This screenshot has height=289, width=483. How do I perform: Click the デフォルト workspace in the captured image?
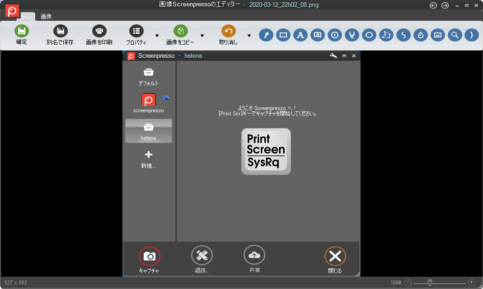pyautogui.click(x=149, y=77)
